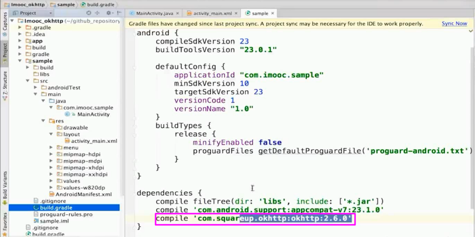Click the green inspection checkmark in editor
The image size is (475, 237).
pos(471,31)
